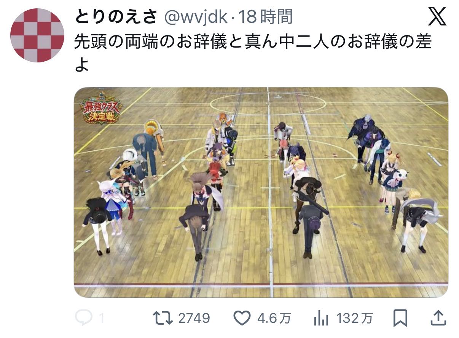Open the reply speech bubble icon
Screen dimensions: 459x338
pos(83,318)
